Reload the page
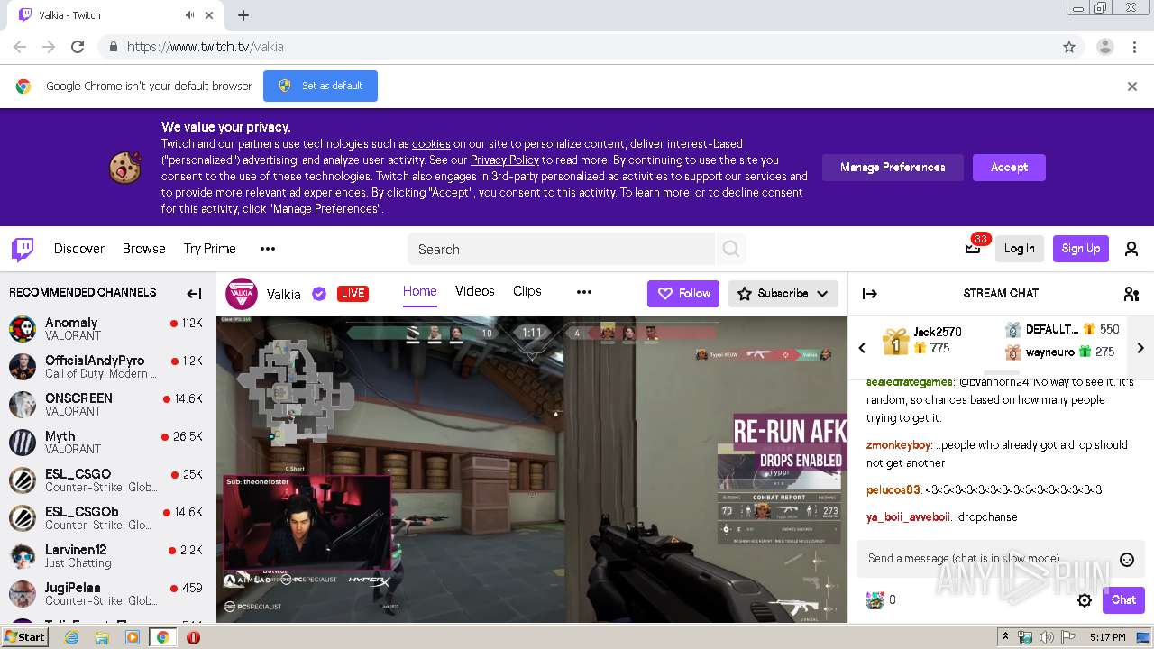The height and width of the screenshot is (649, 1154). [x=78, y=47]
